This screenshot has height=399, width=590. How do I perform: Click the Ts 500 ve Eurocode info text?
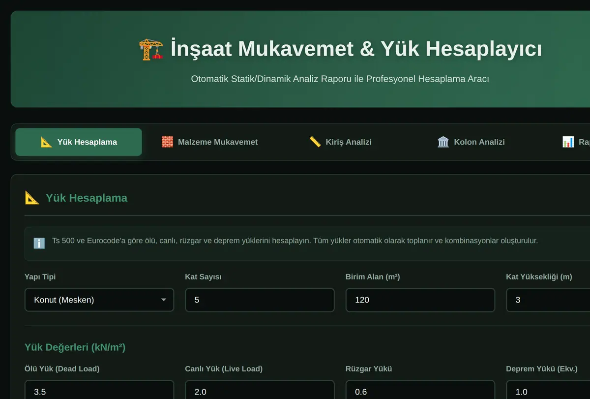click(x=295, y=241)
